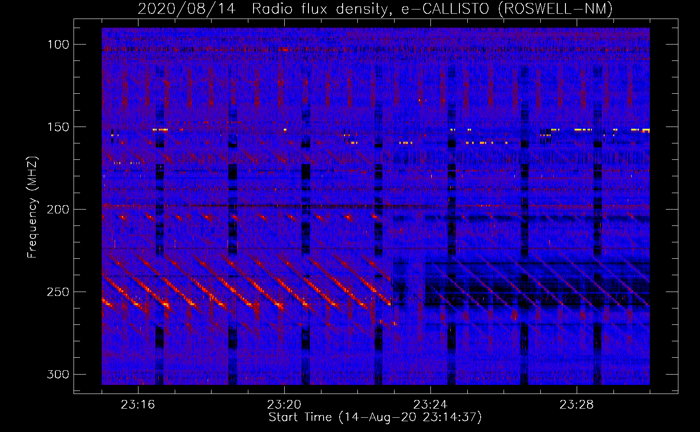Click the plot title '2020/08/14 Radio flux density'
Viewport: 700px width, 432px height.
point(265,9)
